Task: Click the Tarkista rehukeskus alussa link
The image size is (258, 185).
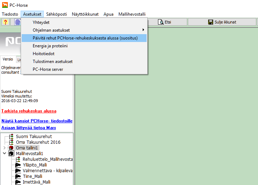Action: pyautogui.click(x=29, y=111)
